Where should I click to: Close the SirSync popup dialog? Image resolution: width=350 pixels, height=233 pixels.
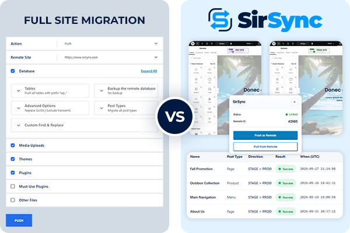295,102
